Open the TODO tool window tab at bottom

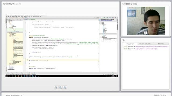[13, 73]
